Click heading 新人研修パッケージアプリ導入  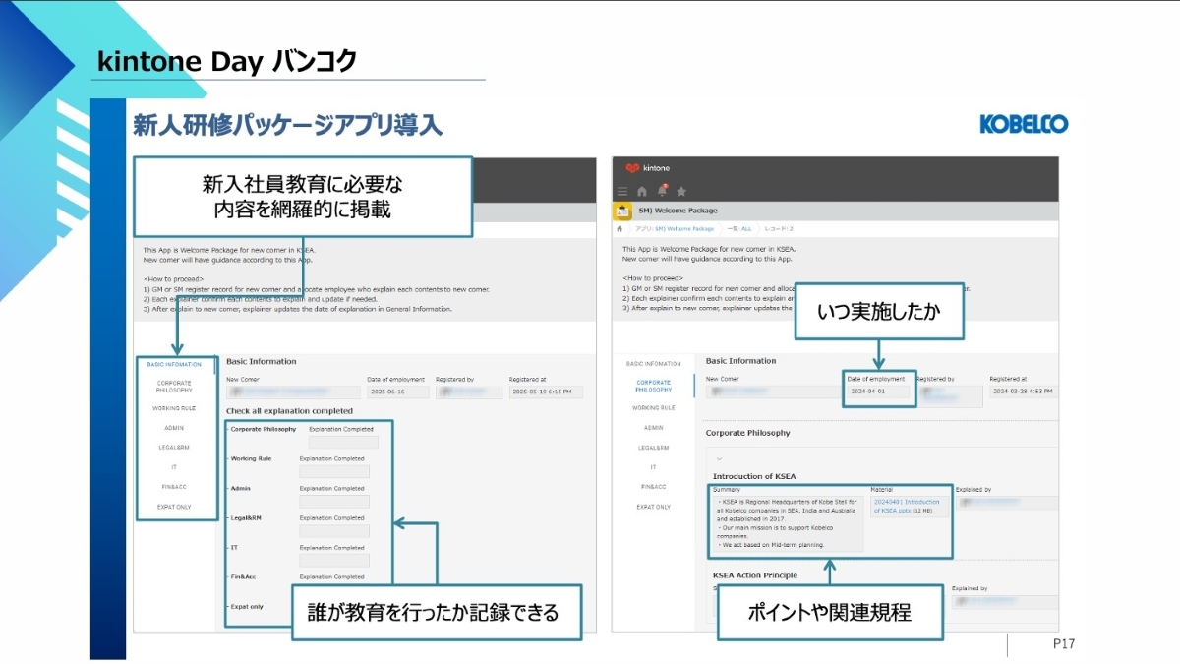[287, 125]
